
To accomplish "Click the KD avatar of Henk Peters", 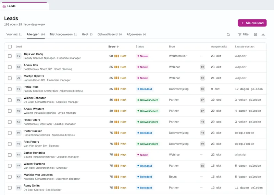I will (x=19, y=122).
